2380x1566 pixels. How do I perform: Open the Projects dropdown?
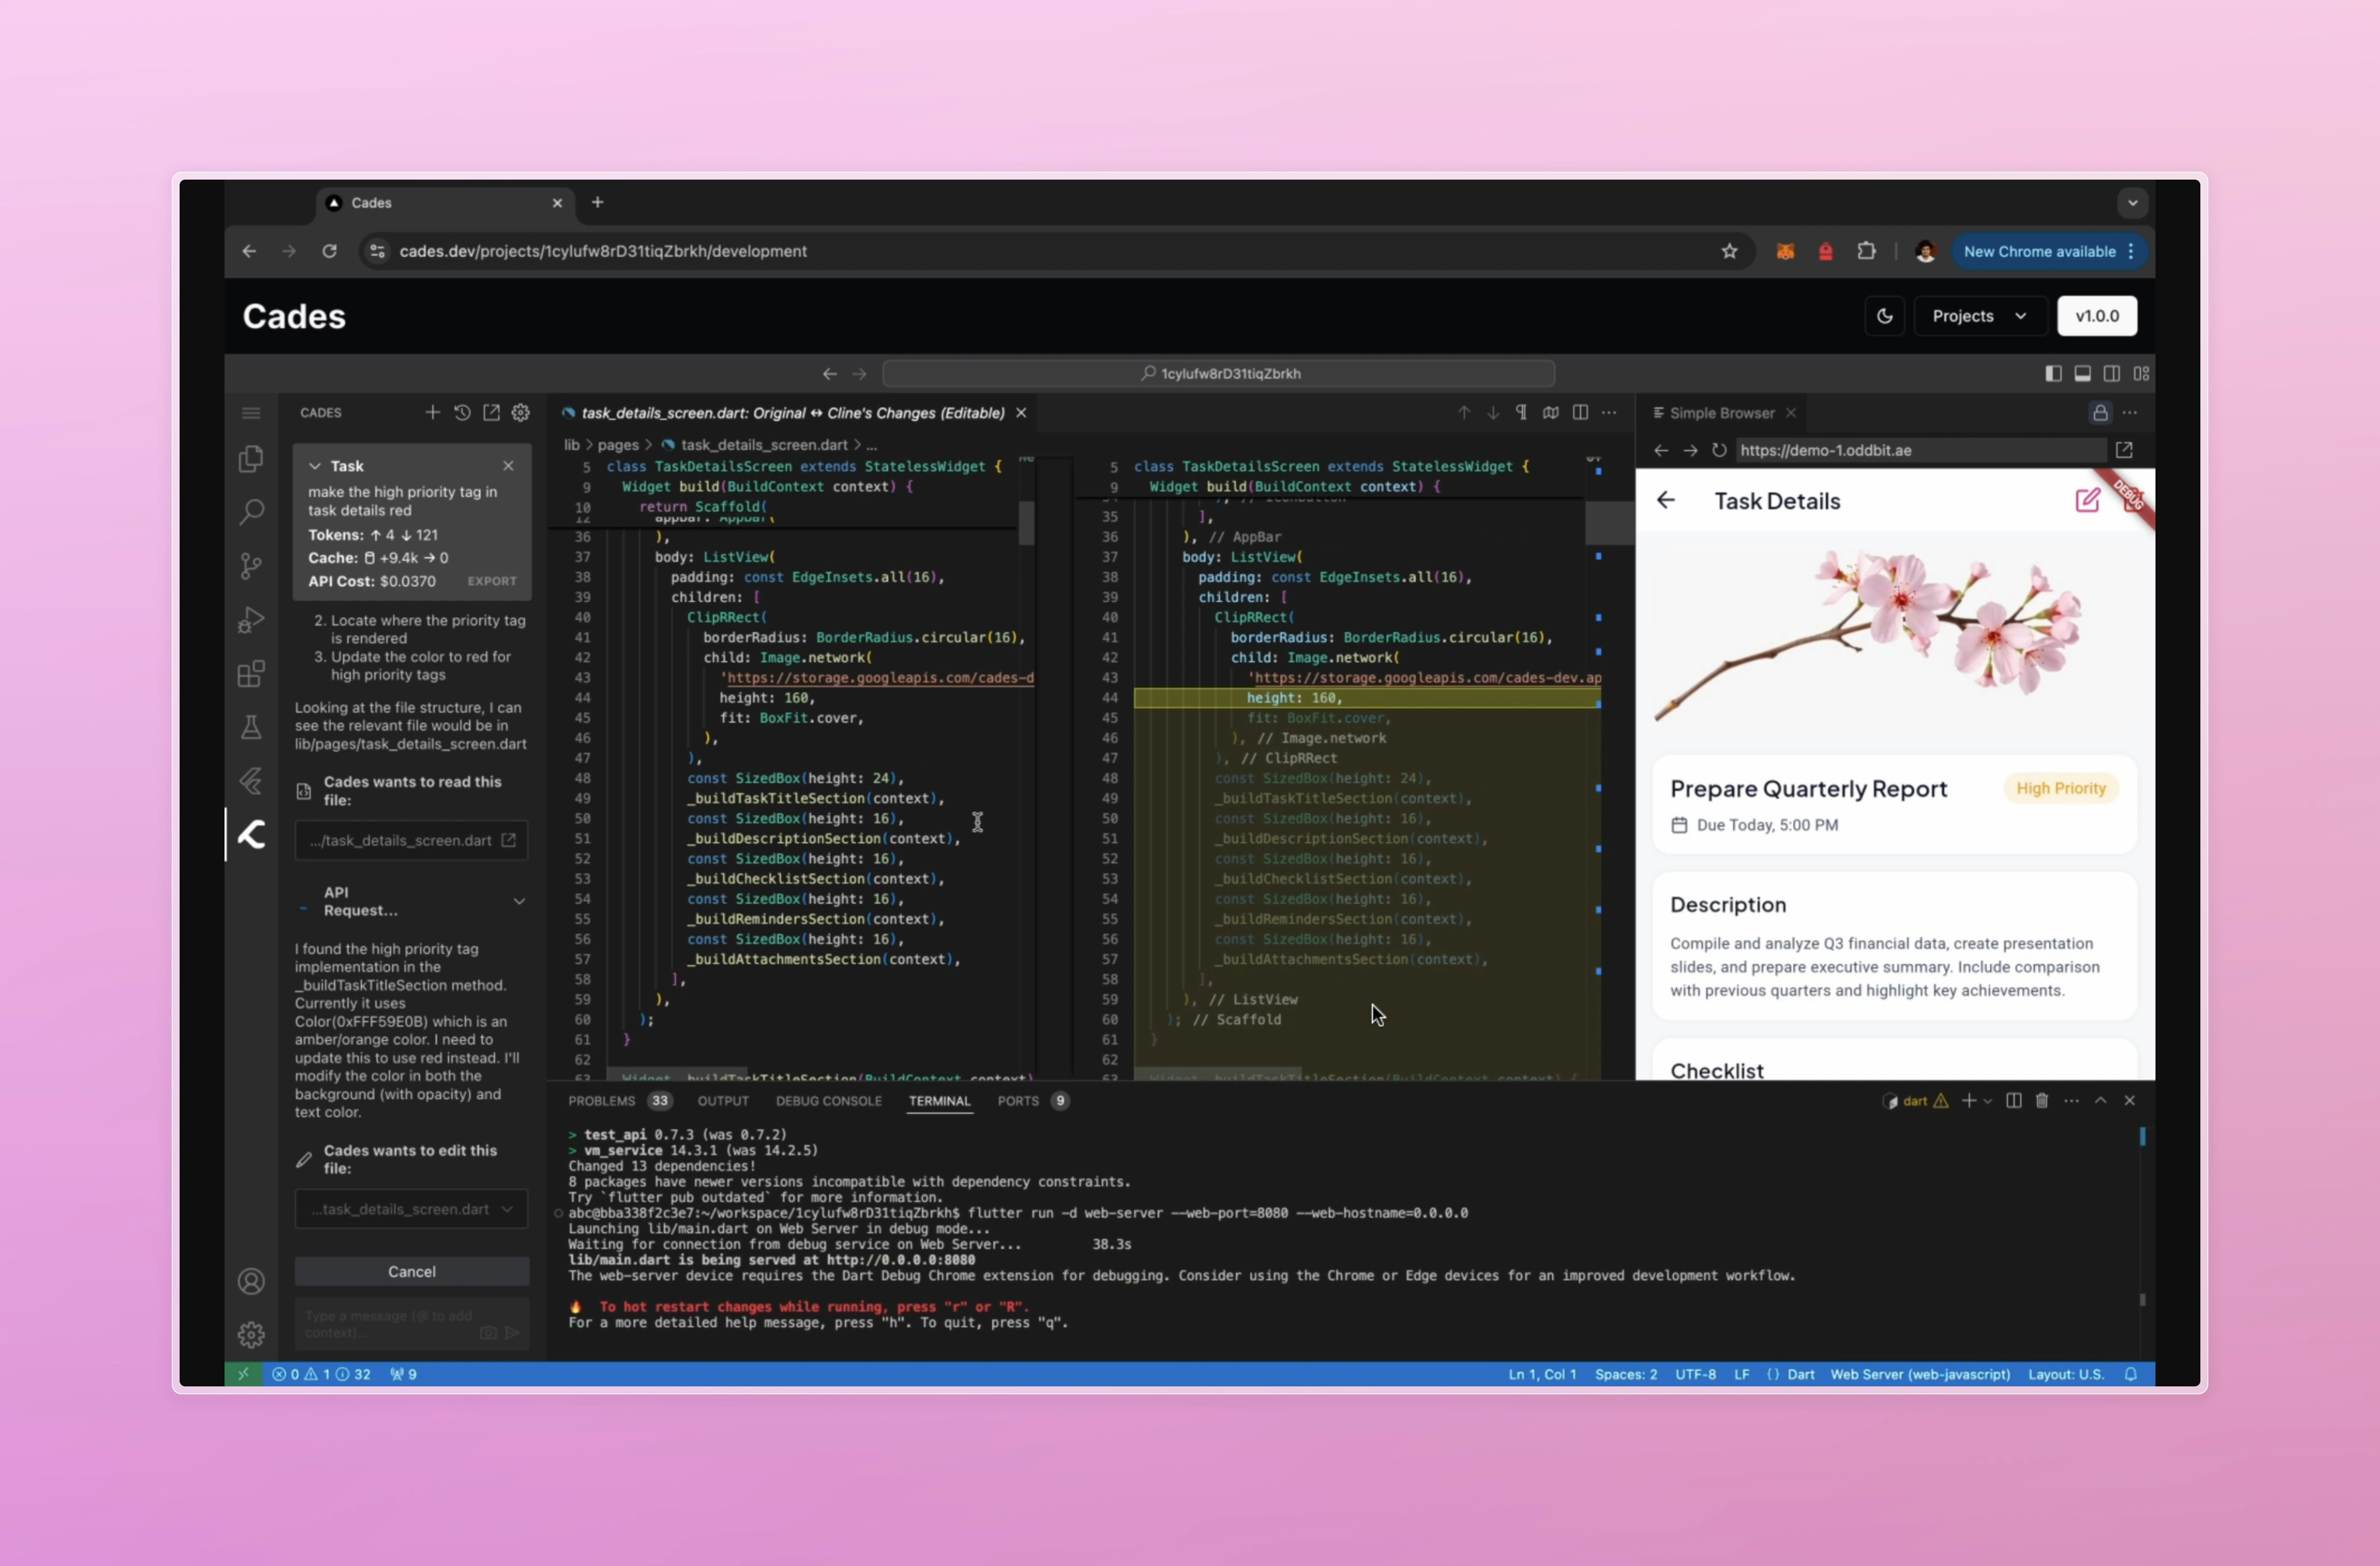1979,316
